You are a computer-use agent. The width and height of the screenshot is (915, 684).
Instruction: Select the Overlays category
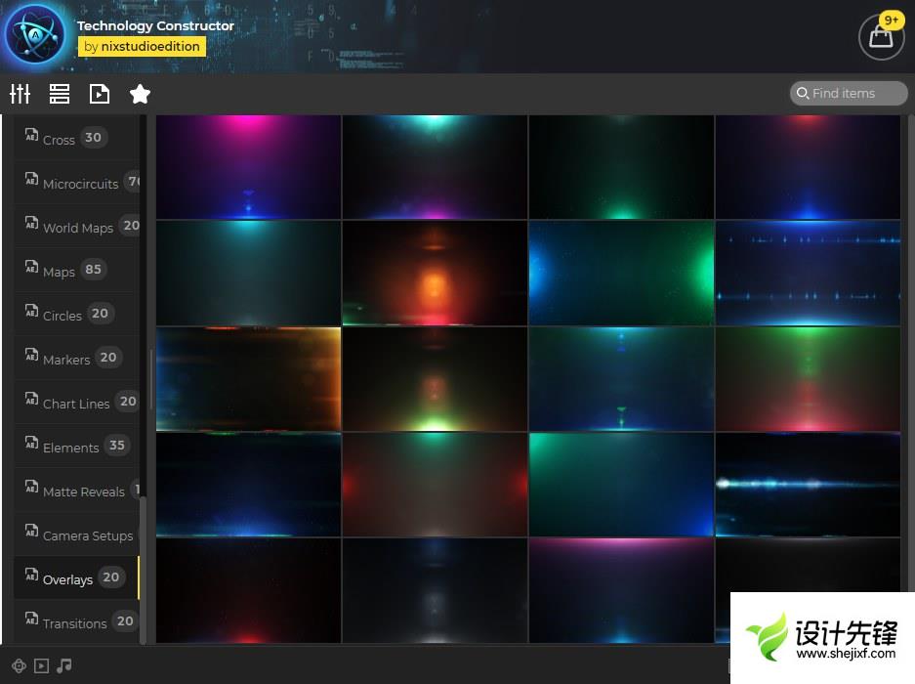(68, 578)
